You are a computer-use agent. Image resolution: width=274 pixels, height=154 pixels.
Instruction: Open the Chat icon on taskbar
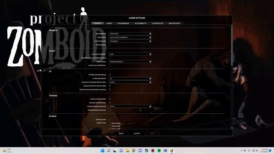(x=121, y=151)
